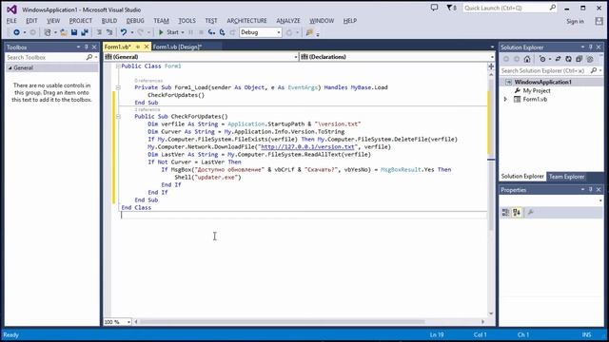Open the notifications flag icon
The height and width of the screenshot is (342, 609).
[451, 8]
